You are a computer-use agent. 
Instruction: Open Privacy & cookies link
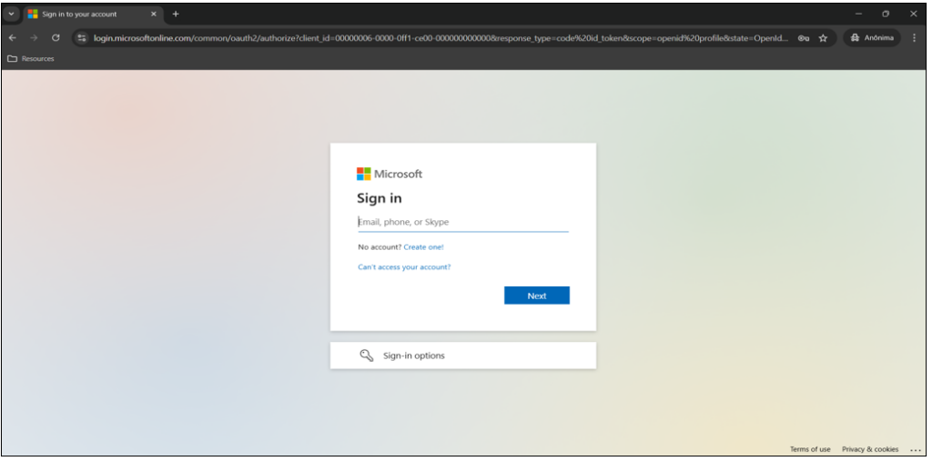click(x=870, y=449)
